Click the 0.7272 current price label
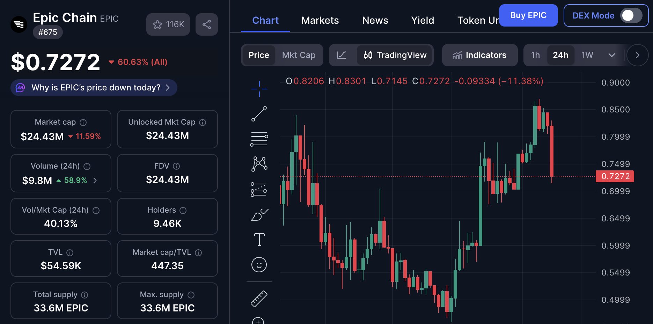The image size is (653, 324). pyautogui.click(x=615, y=176)
